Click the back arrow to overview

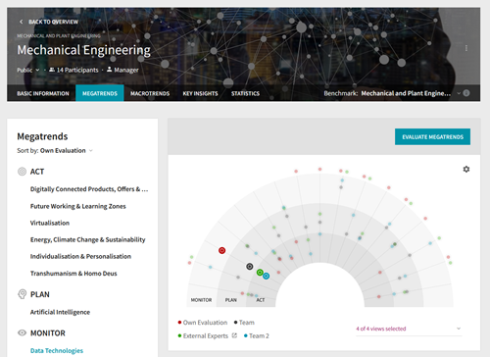pyautogui.click(x=22, y=22)
